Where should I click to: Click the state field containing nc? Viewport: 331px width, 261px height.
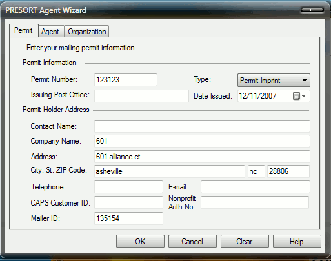[x=256, y=171]
